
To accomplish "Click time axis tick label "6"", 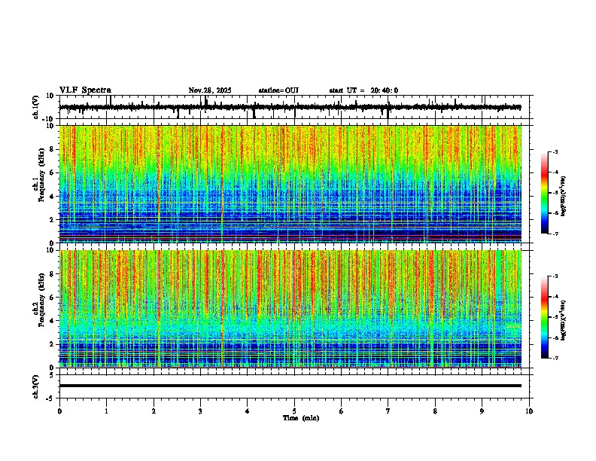I will [342, 411].
